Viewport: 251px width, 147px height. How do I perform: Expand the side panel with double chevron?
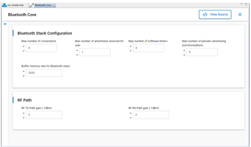tap(5, 24)
